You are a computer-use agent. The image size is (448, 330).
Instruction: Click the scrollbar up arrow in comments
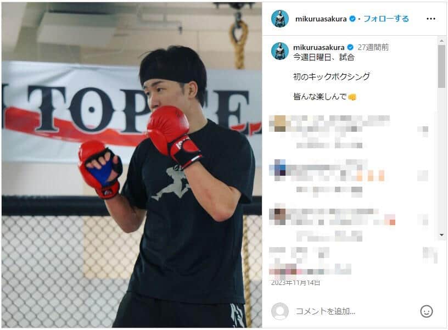click(441, 41)
